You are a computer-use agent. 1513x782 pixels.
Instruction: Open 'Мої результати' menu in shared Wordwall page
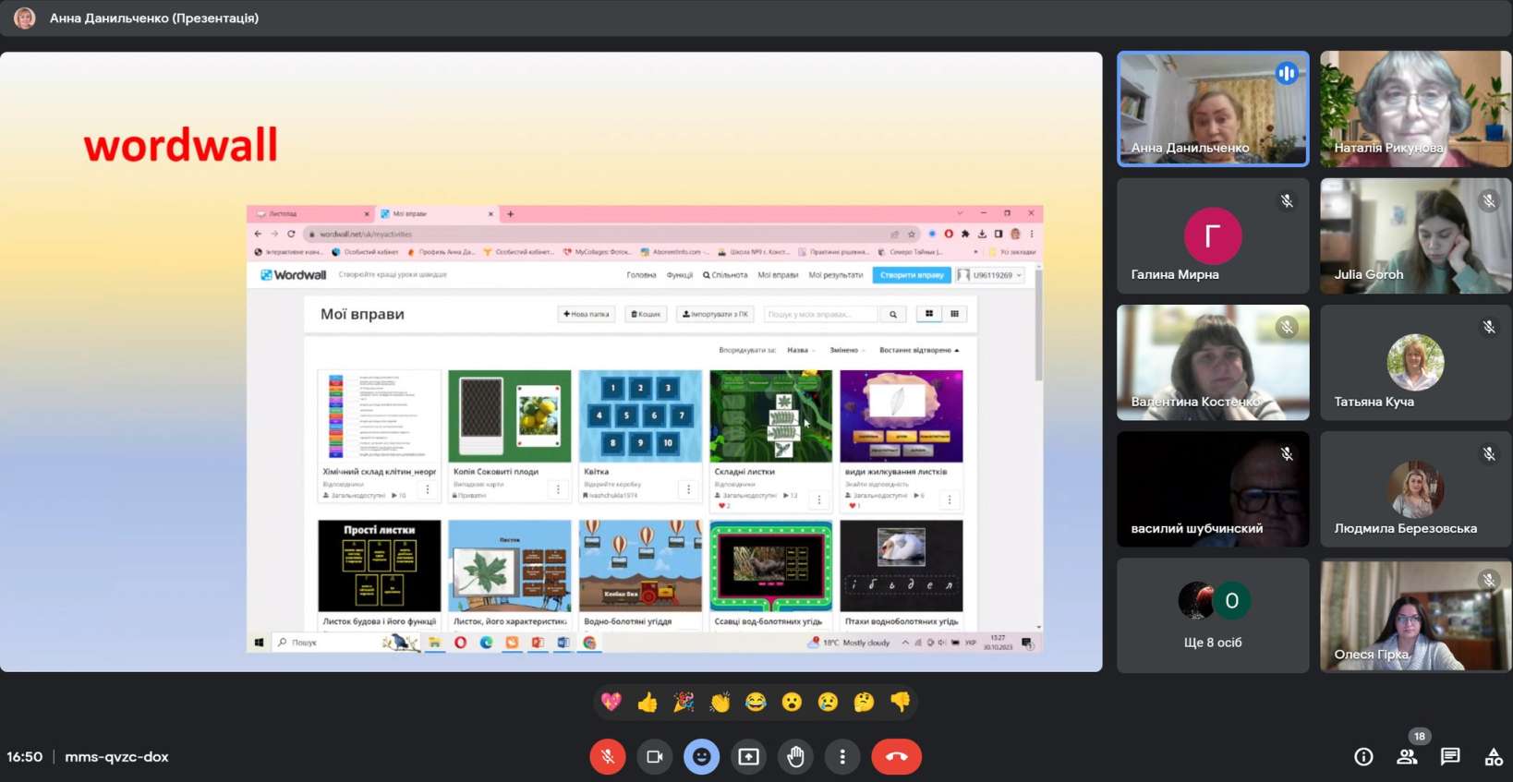pos(835,274)
